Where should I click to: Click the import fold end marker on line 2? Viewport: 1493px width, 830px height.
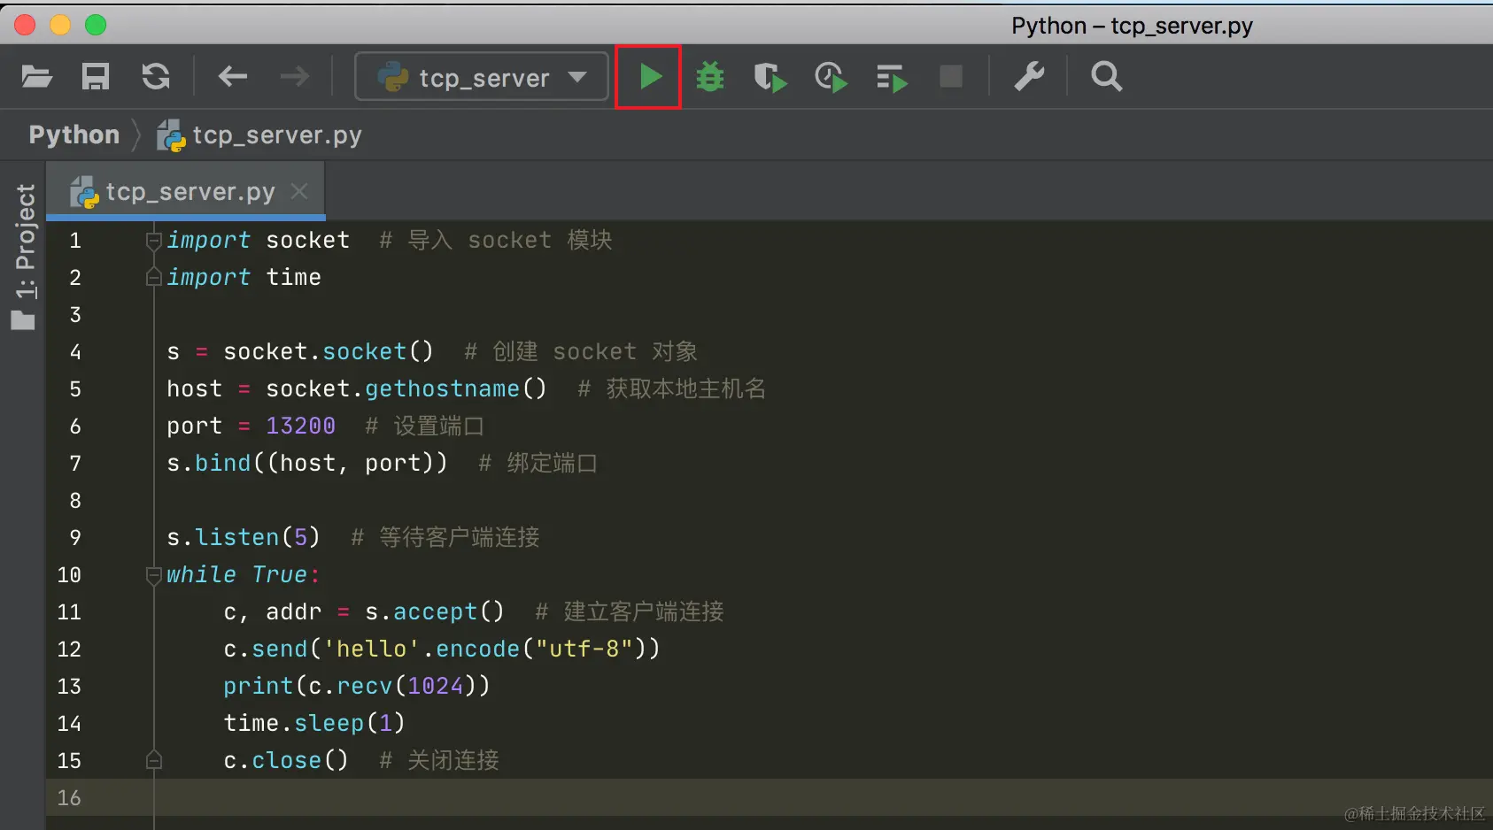[x=153, y=277]
